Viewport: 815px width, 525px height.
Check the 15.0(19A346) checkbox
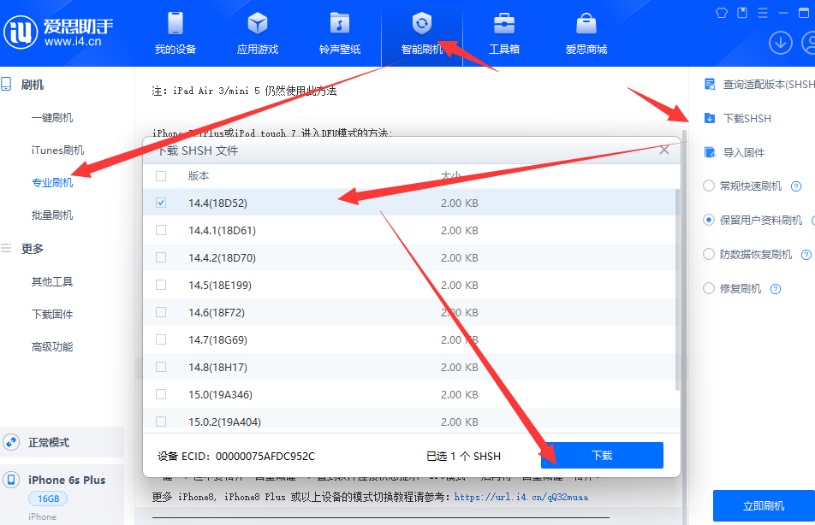pyautogui.click(x=161, y=395)
